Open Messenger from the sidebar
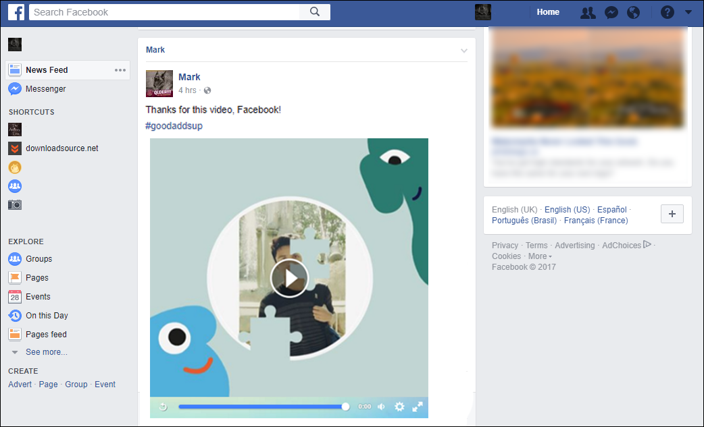This screenshot has height=427, width=704. click(x=45, y=89)
